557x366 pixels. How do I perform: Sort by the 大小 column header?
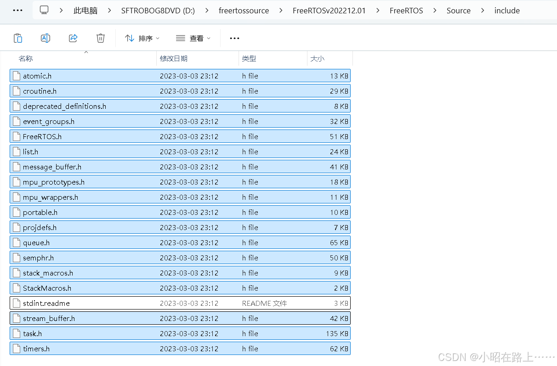click(317, 59)
